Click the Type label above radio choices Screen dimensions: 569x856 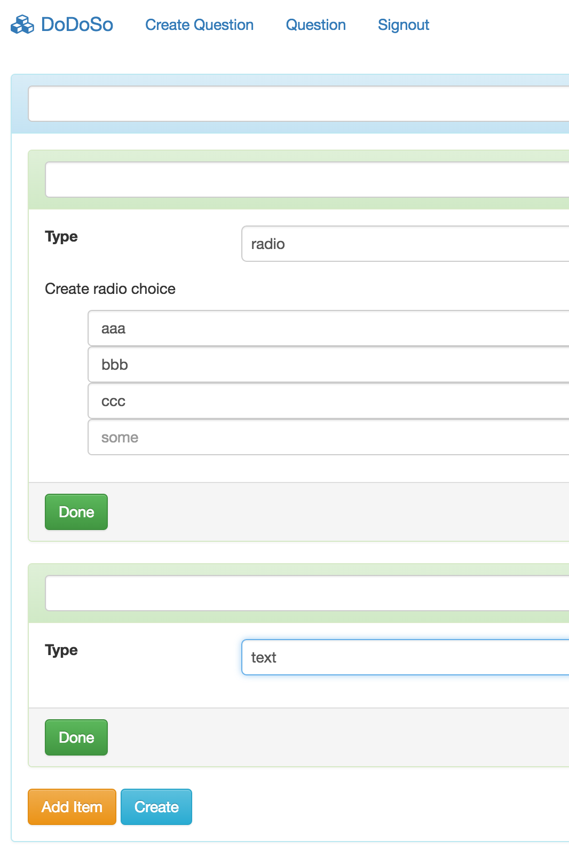tap(61, 237)
